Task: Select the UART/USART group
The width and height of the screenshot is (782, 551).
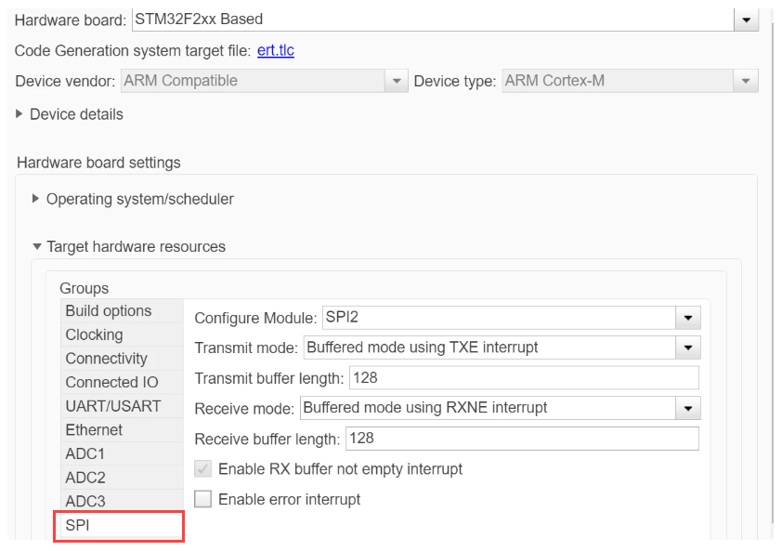Action: click(x=112, y=406)
